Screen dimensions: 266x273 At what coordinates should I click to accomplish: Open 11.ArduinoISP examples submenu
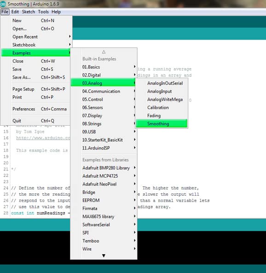104,148
